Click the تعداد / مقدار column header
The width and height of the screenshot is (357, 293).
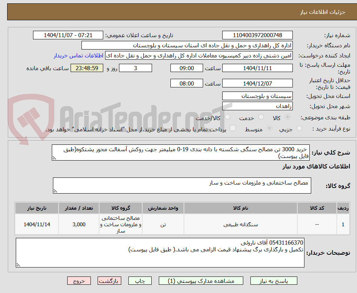point(79,208)
